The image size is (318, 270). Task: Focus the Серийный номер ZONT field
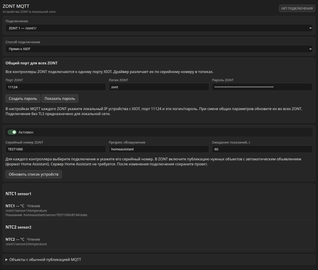point(56,149)
